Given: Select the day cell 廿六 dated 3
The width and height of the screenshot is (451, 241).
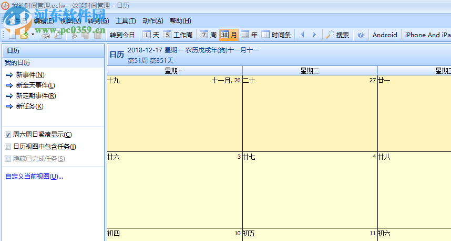Looking at the screenshot, I should tap(175, 190).
